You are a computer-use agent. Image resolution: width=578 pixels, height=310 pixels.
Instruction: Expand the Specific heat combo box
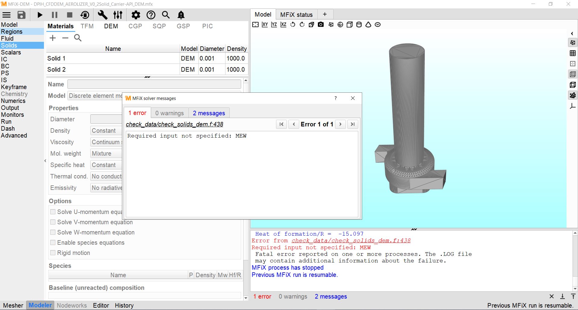pyautogui.click(x=106, y=165)
